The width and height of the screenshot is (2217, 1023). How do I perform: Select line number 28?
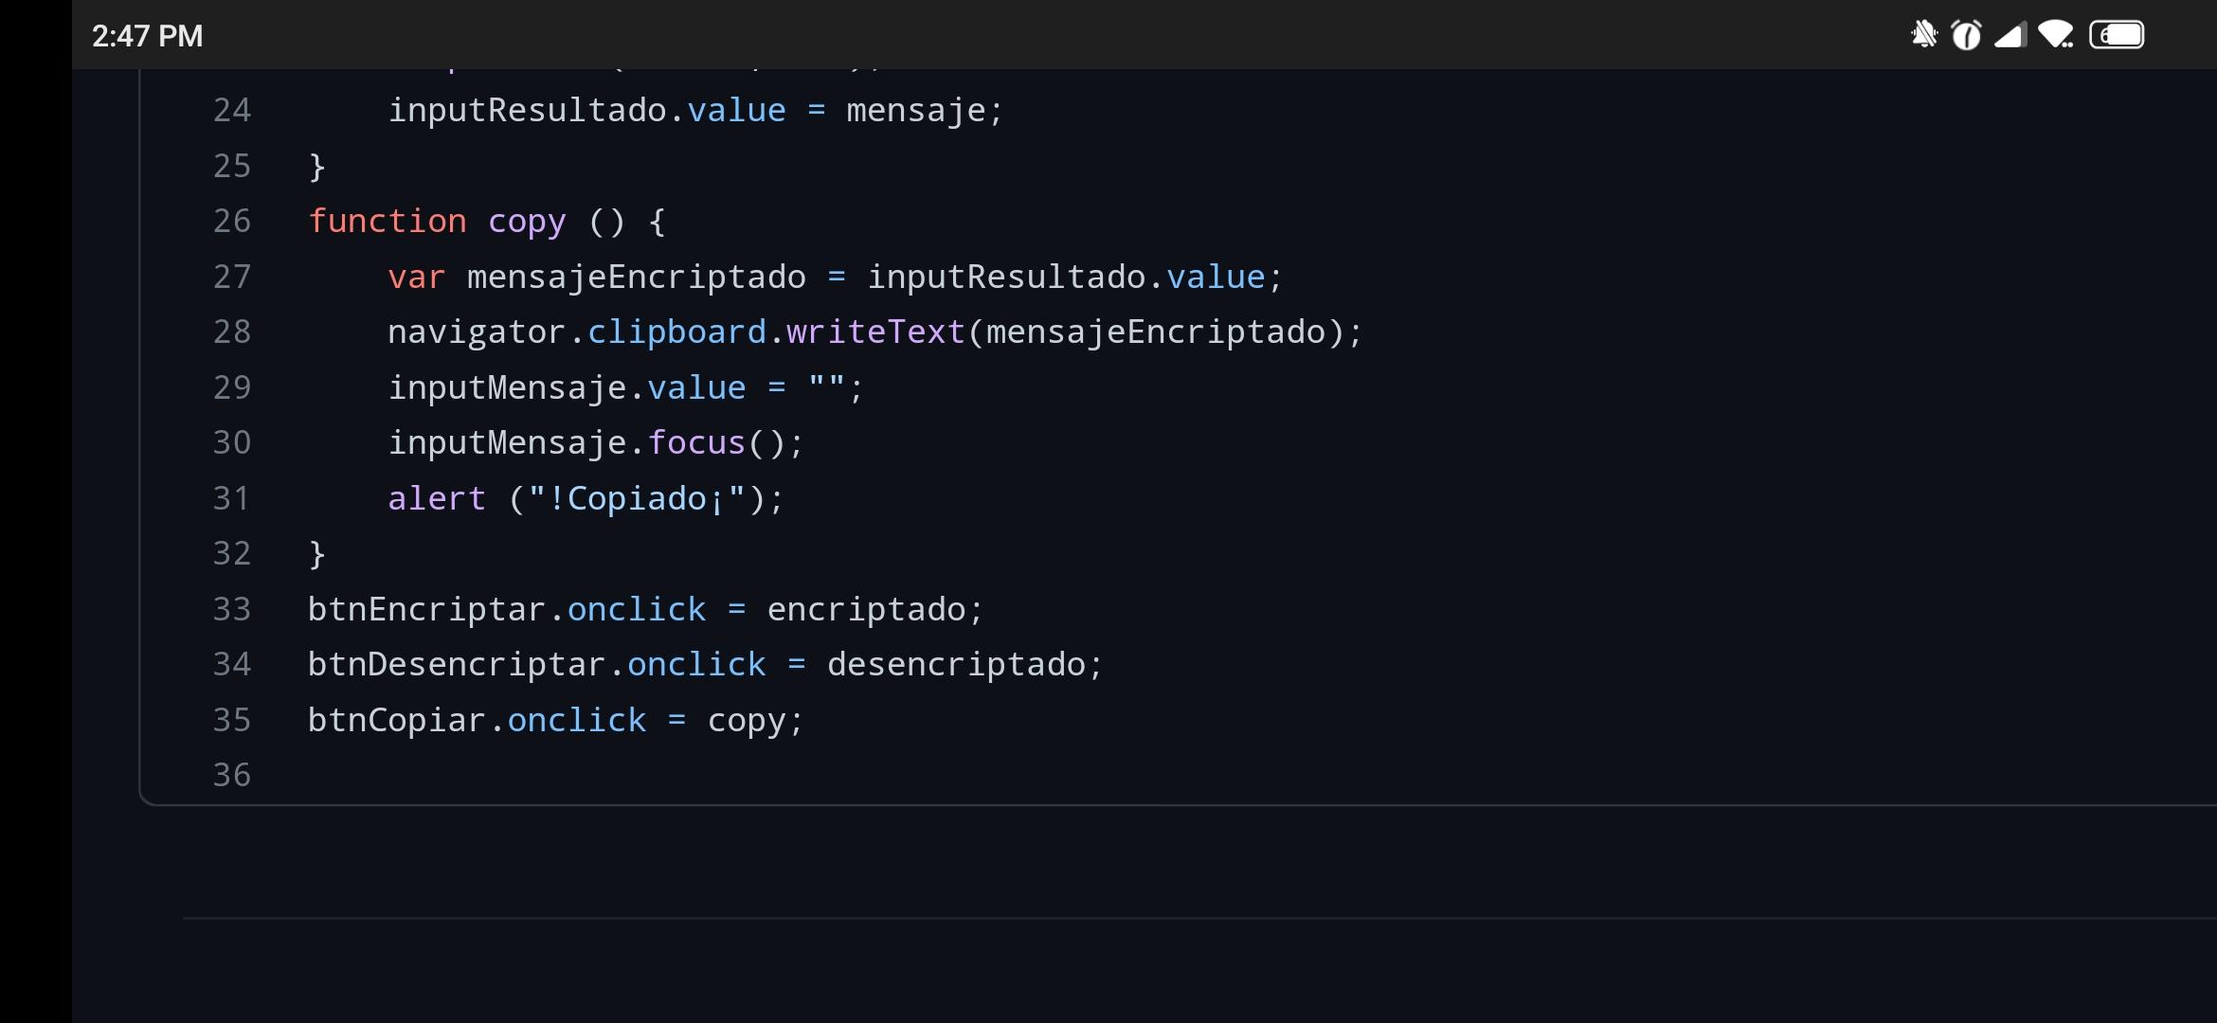pyautogui.click(x=232, y=332)
